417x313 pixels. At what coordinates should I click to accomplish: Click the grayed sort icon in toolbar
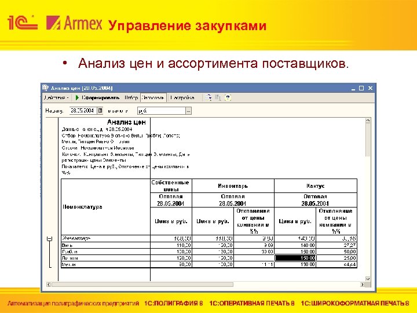click(218, 98)
